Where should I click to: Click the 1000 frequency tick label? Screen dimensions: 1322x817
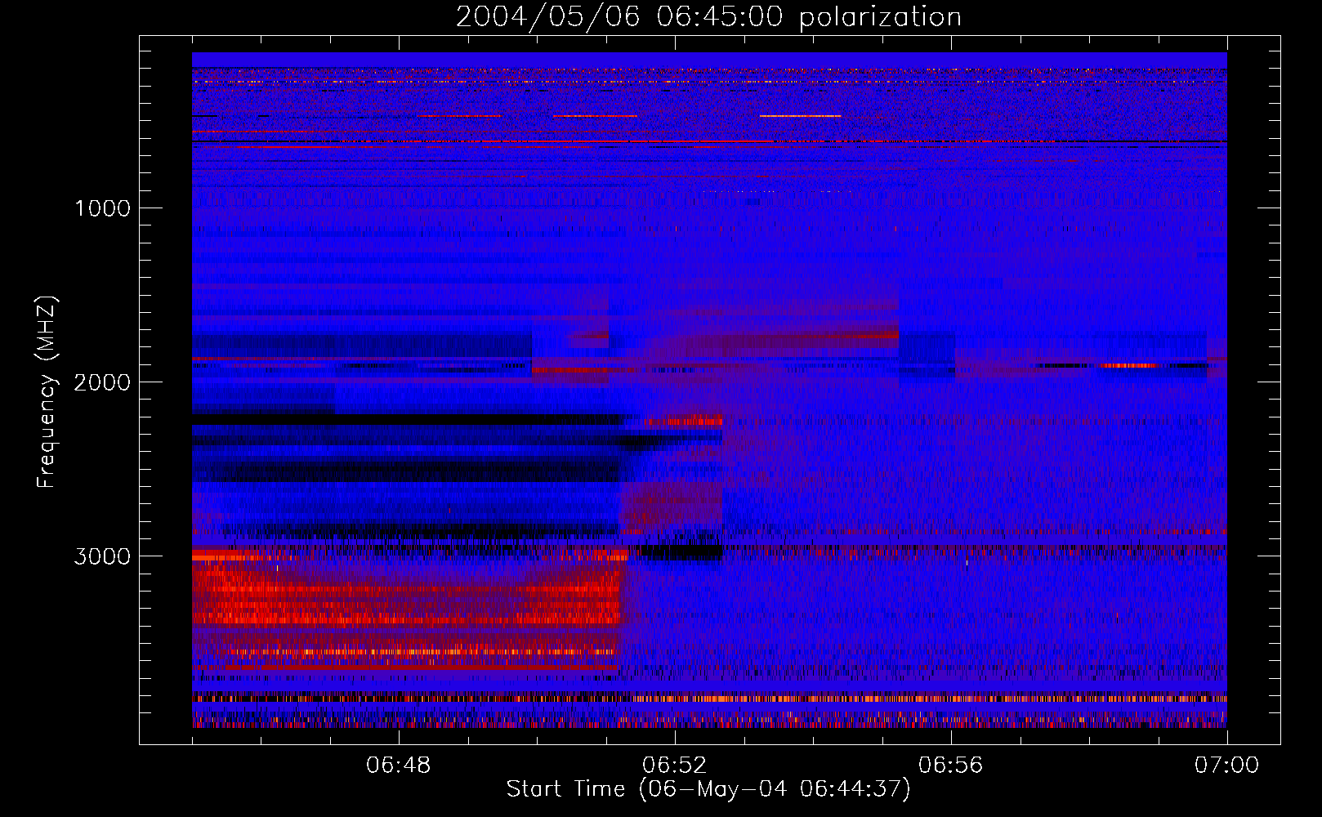click(x=102, y=208)
